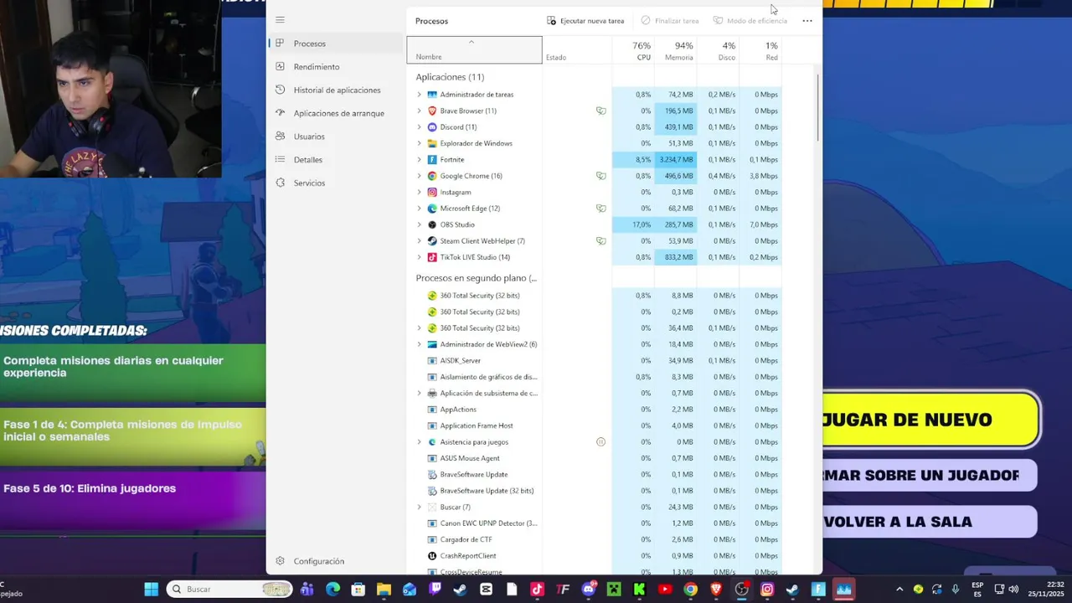Viewport: 1072px width, 603px height.
Task: Expand the Explorador de Windows process
Action: point(419,143)
